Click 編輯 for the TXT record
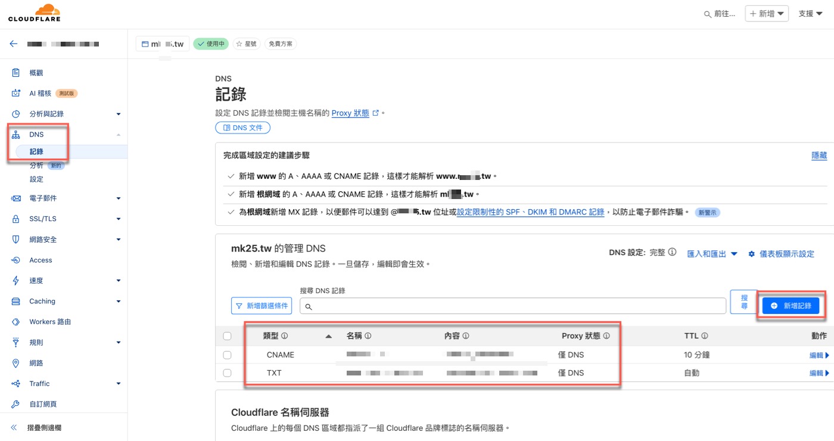The width and height of the screenshot is (834, 441). point(819,373)
